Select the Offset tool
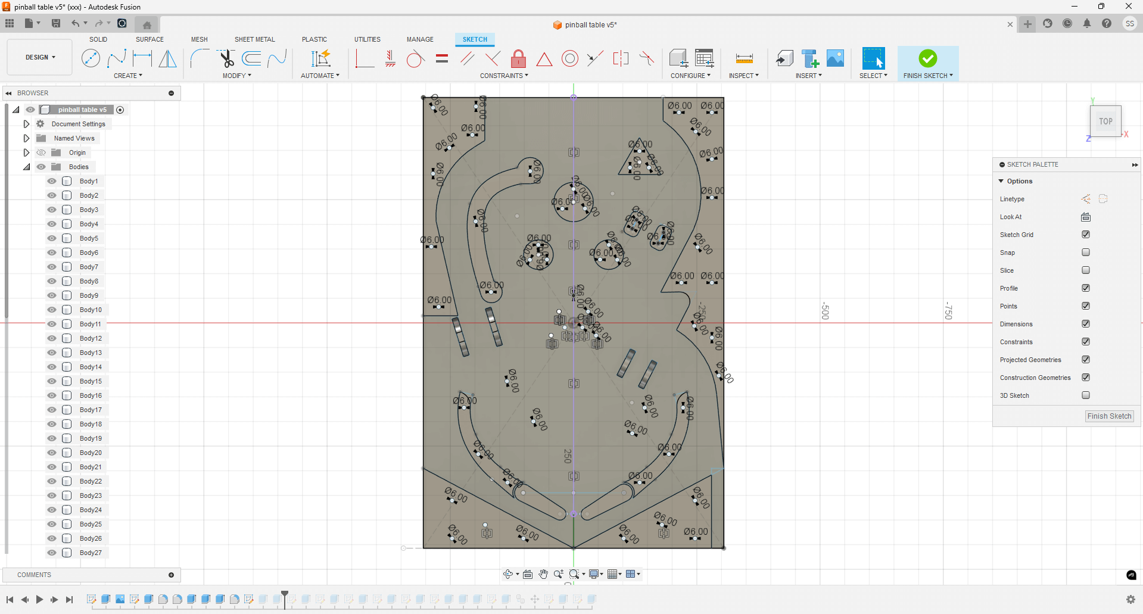 [x=251, y=58]
